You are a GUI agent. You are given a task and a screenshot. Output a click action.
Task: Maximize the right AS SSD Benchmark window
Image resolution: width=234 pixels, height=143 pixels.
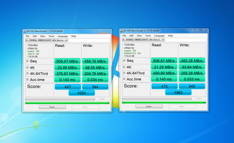[x=197, y=30]
